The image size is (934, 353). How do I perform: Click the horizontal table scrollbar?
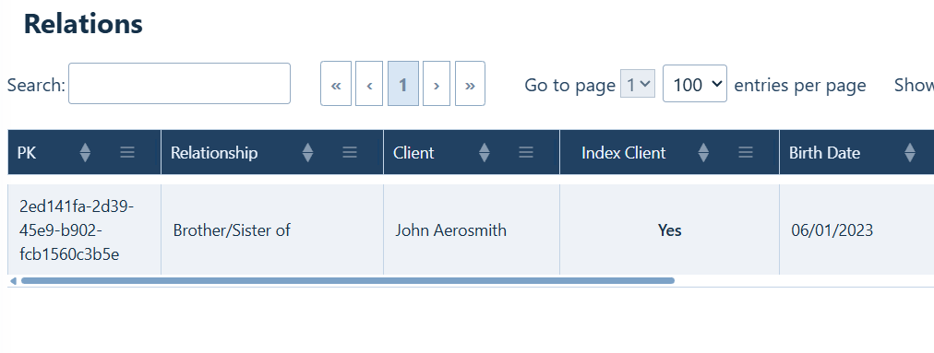click(x=348, y=280)
